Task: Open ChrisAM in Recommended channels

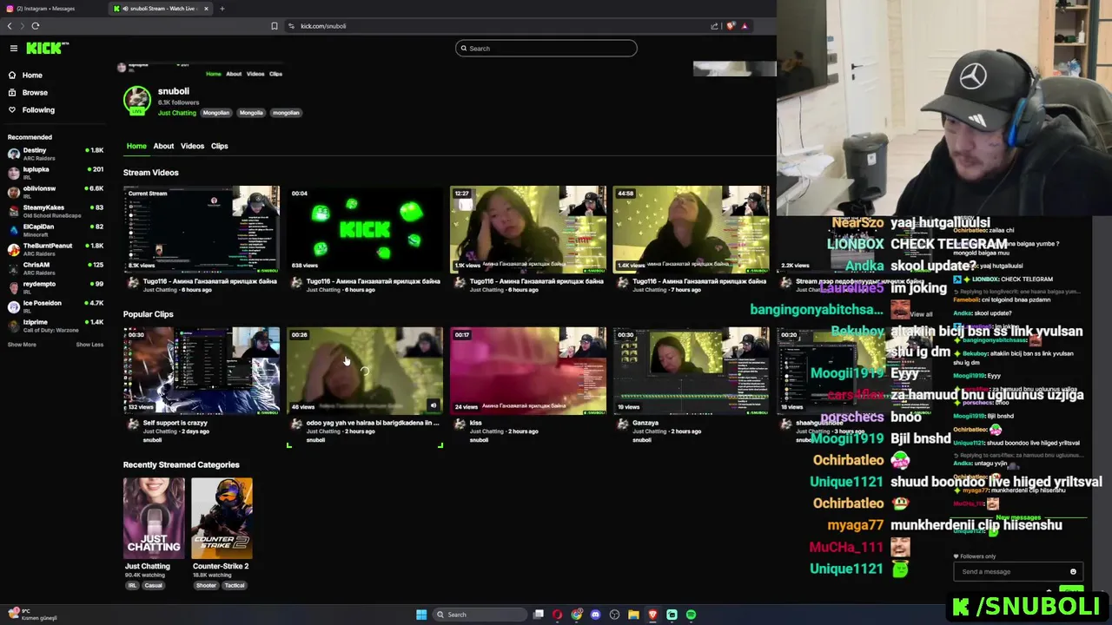Action: 56,268
